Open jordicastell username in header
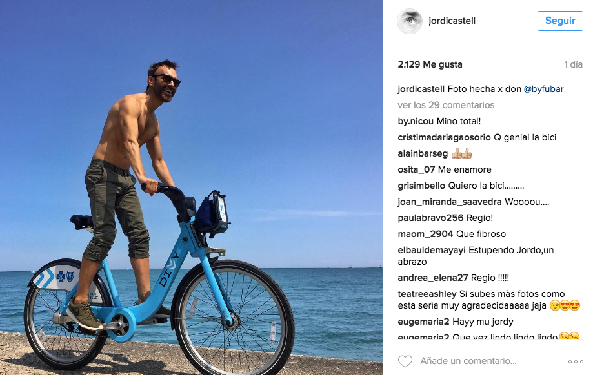Screen dimensions: 593x375 click(x=452, y=21)
